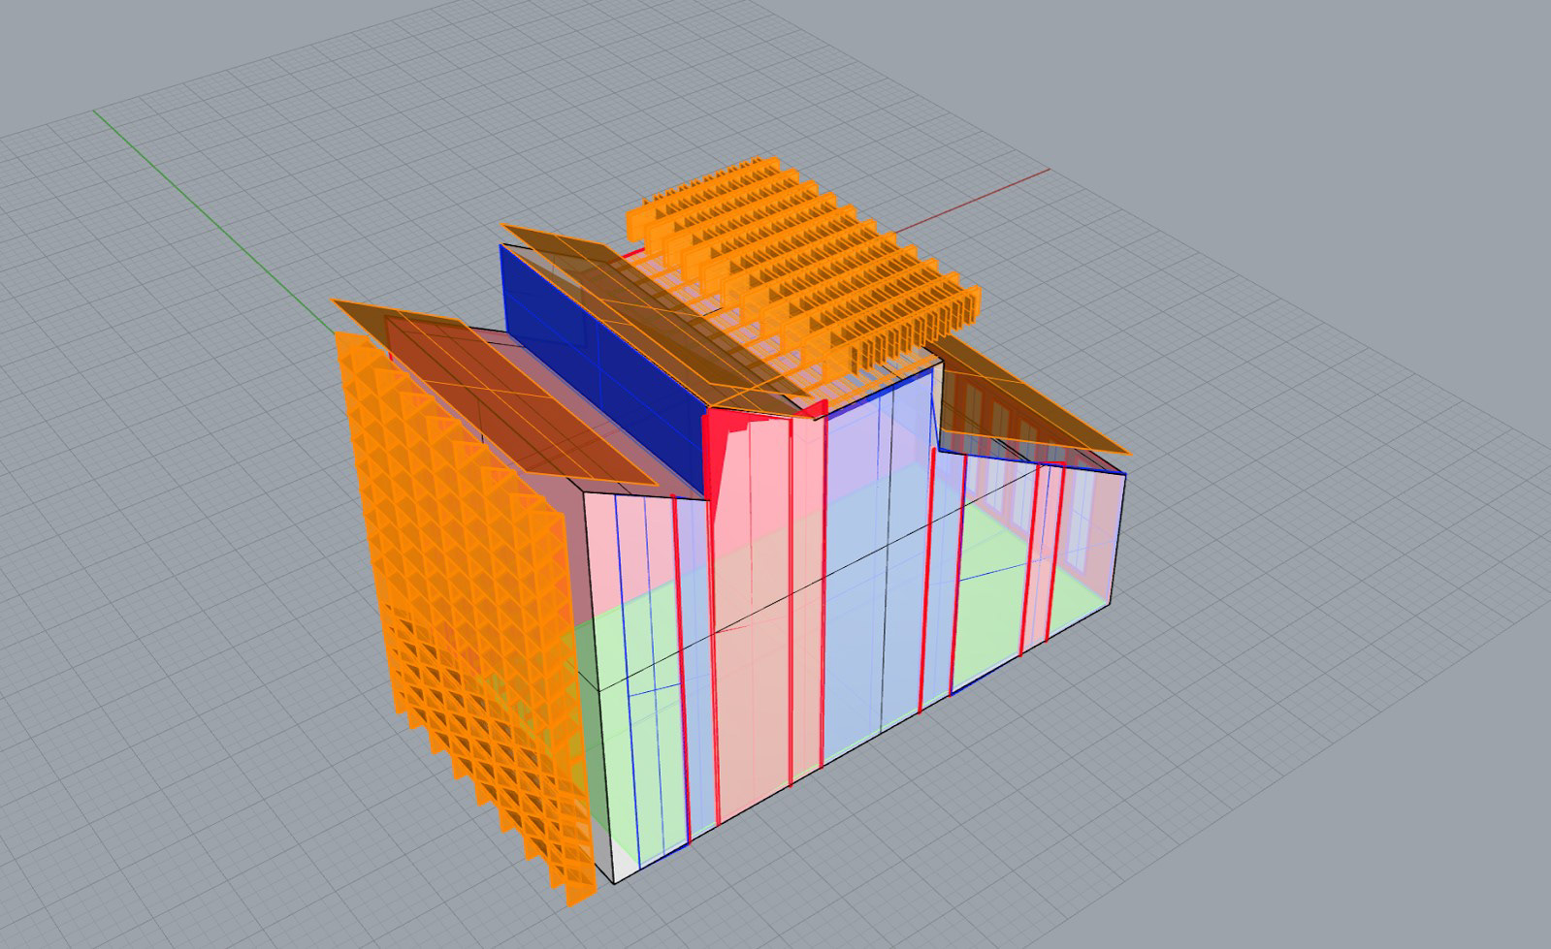
Task: Click the middle sloped roof panel
Action: [x=660, y=310]
